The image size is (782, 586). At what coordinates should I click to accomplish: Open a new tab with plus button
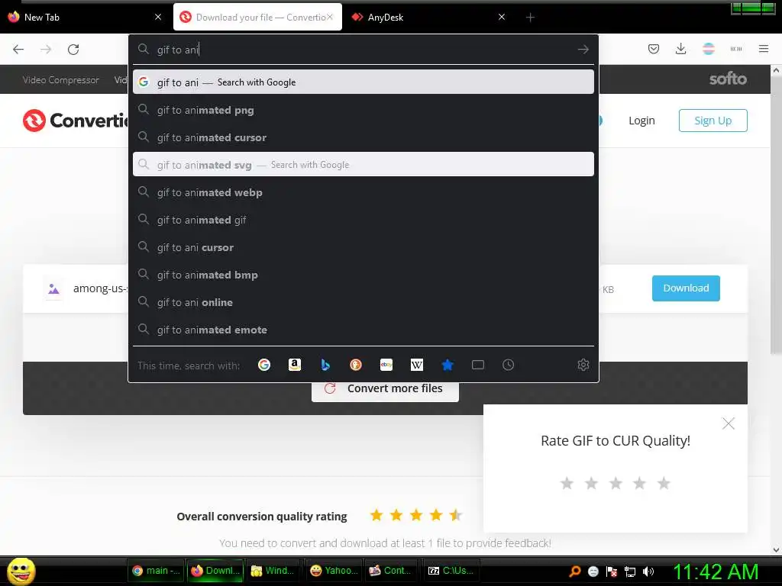[530, 18]
